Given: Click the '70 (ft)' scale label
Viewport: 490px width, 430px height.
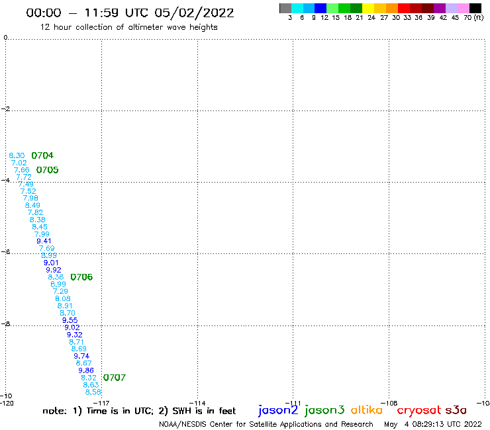Looking at the screenshot, I should click(473, 17).
